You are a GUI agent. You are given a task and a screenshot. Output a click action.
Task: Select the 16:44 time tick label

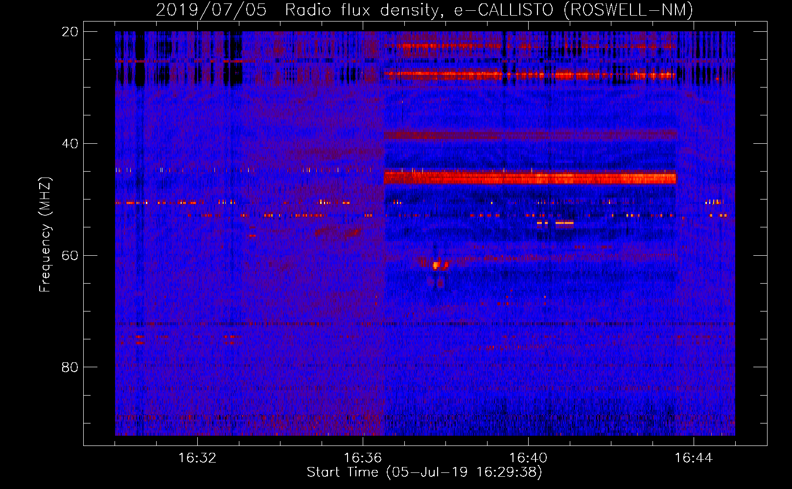pos(694,458)
